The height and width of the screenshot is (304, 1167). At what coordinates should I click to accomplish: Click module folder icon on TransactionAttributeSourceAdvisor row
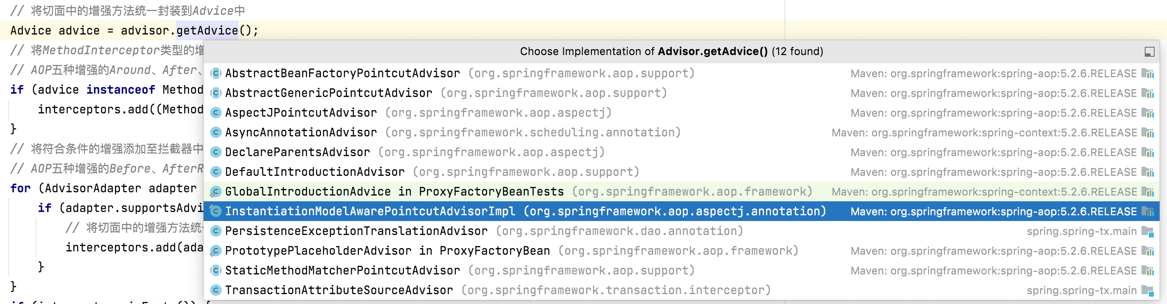pos(1148,290)
